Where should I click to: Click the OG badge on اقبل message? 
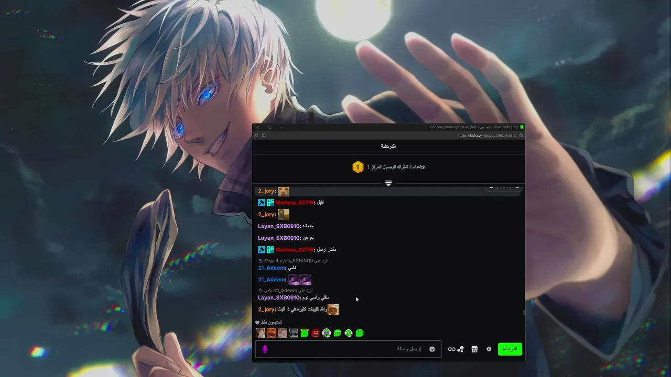(270, 203)
